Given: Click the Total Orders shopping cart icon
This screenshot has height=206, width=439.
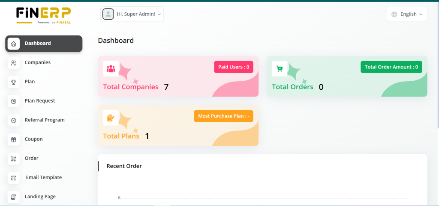Looking at the screenshot, I should coord(280,68).
